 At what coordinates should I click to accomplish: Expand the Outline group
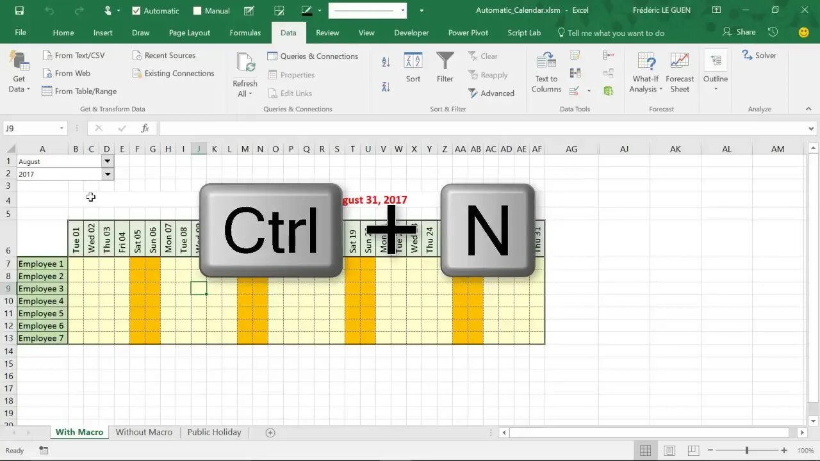pyautogui.click(x=716, y=72)
